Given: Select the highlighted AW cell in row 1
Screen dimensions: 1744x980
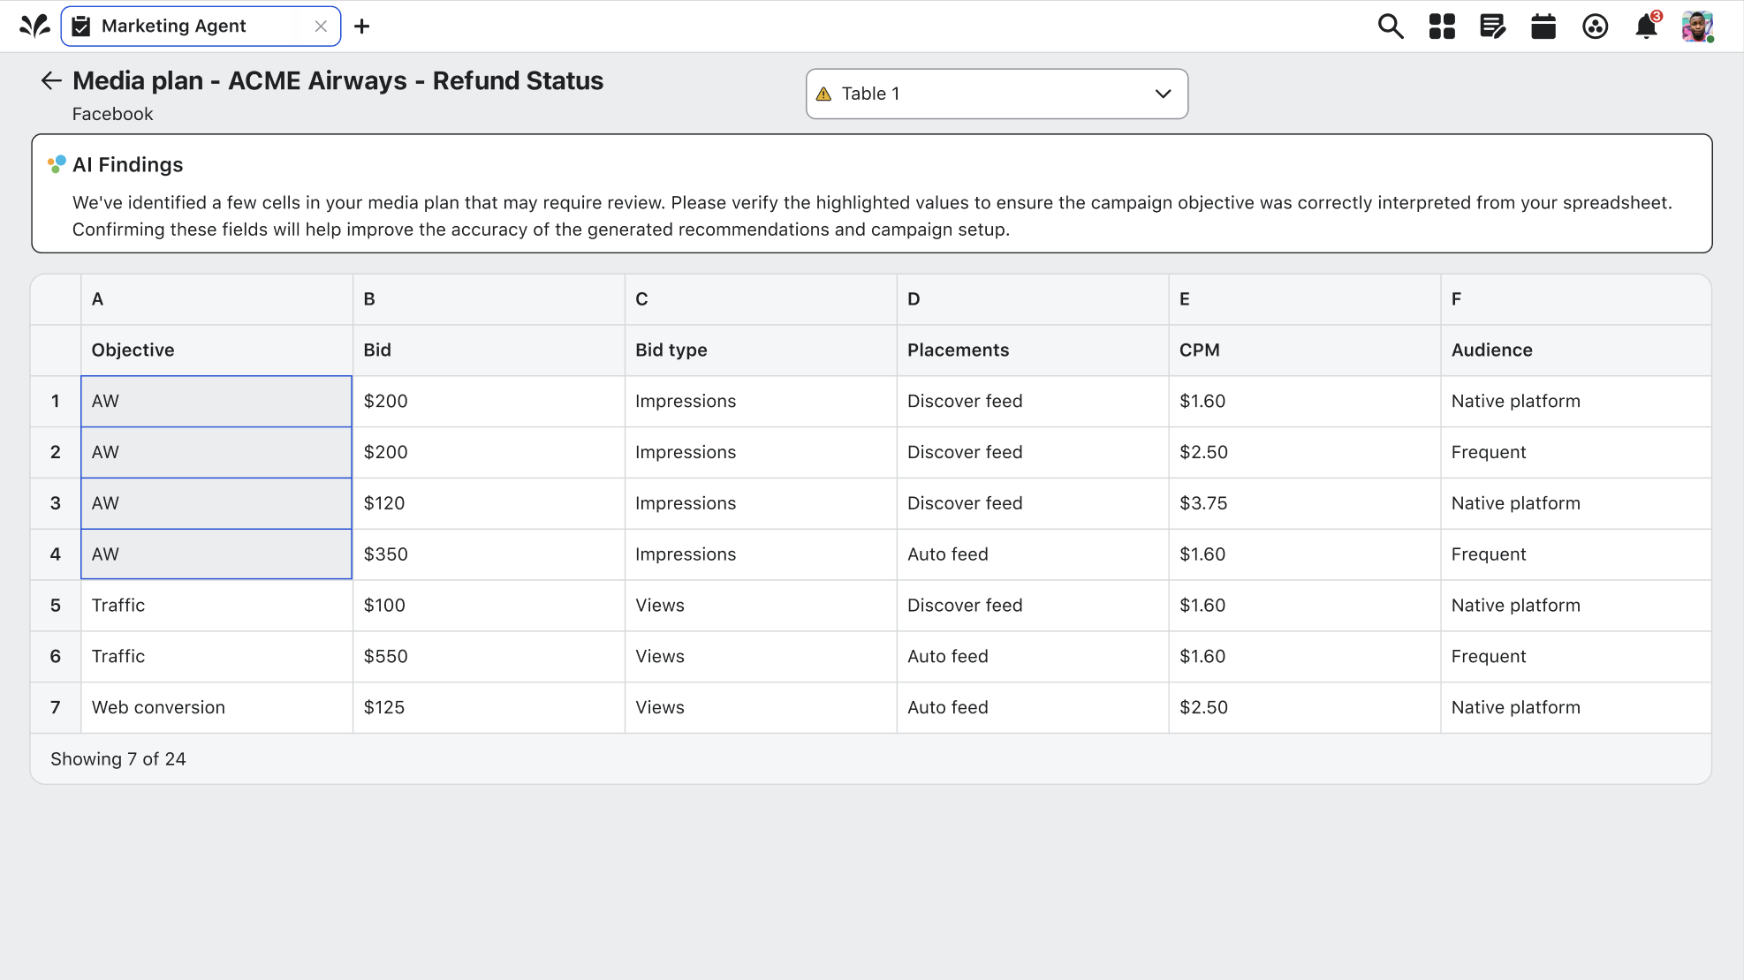Looking at the screenshot, I should pyautogui.click(x=216, y=402).
